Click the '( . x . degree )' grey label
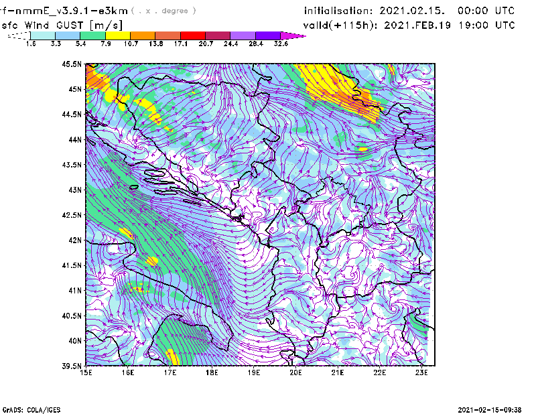536x414 pixels. pos(163,11)
